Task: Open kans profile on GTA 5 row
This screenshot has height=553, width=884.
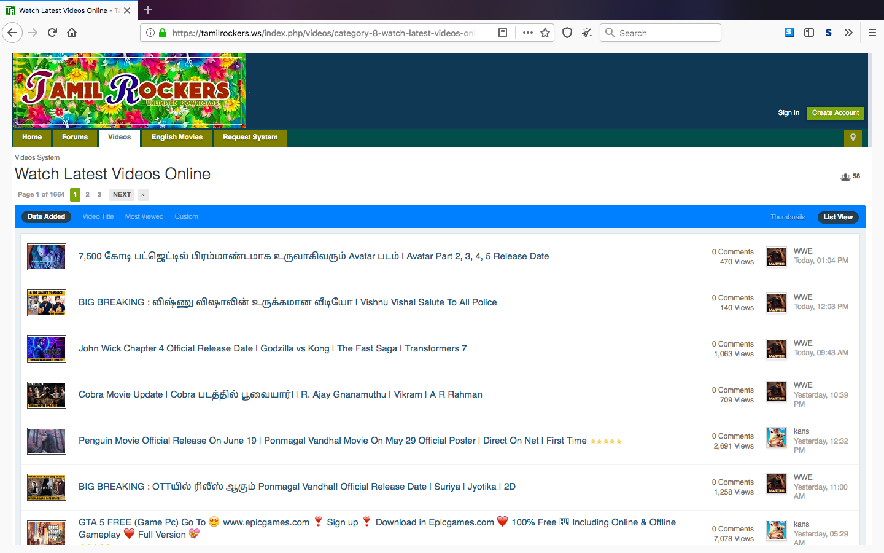Action: [801, 524]
